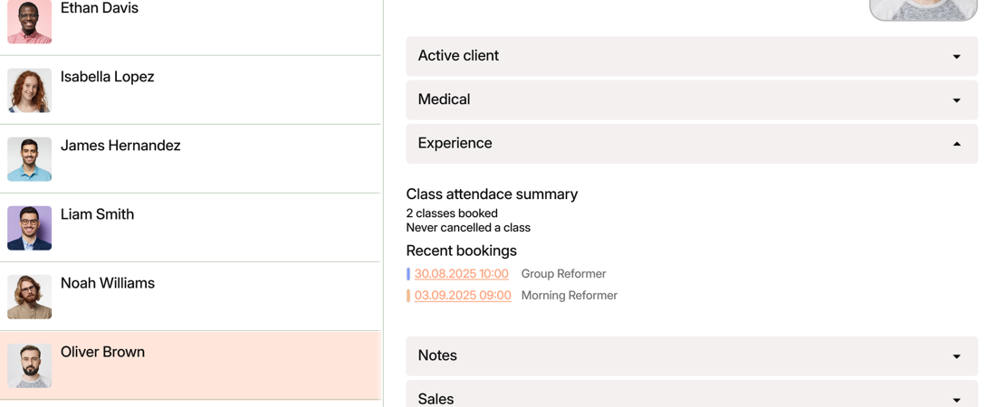
Task: Expand the Sales section arrow
Action: pos(957,400)
